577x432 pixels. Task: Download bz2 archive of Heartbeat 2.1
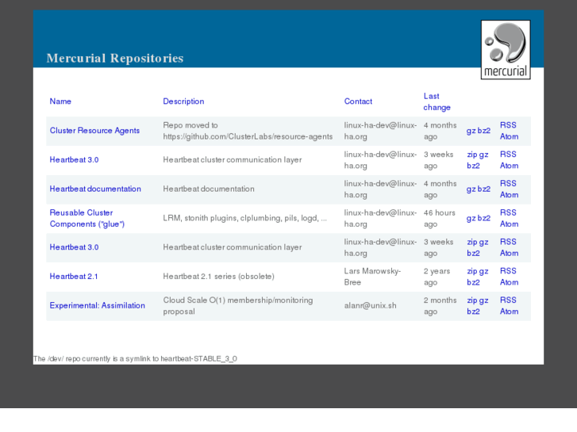473,282
